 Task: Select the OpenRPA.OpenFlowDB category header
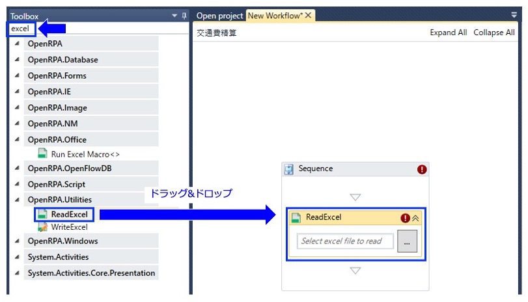(91, 168)
